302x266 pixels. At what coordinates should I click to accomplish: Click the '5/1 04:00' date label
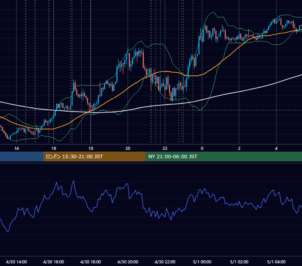[276, 262]
